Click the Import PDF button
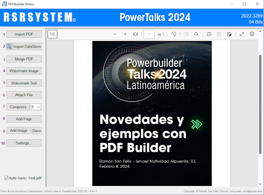264x195 pixels. point(24,34)
